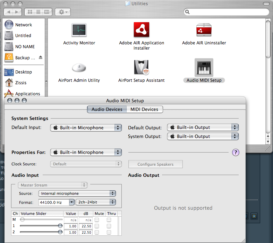Click Configure Speakers button
Image resolution: width=273 pixels, height=243 pixels.
coord(155,164)
